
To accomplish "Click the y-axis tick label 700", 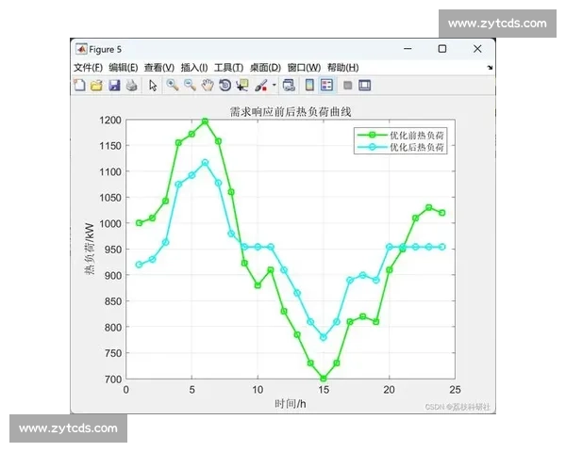I will click(x=113, y=379).
